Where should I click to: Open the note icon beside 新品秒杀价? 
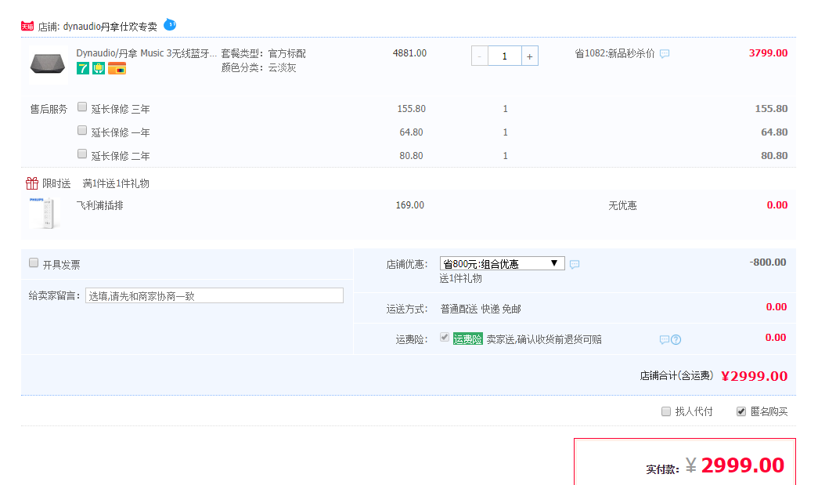coord(664,54)
